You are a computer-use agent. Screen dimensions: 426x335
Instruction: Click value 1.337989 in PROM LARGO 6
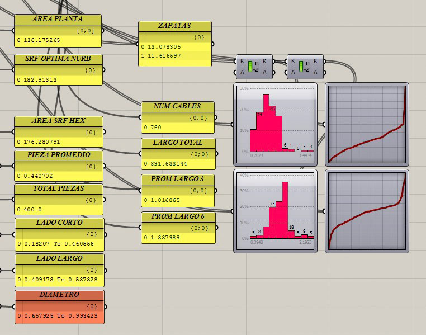point(165,238)
